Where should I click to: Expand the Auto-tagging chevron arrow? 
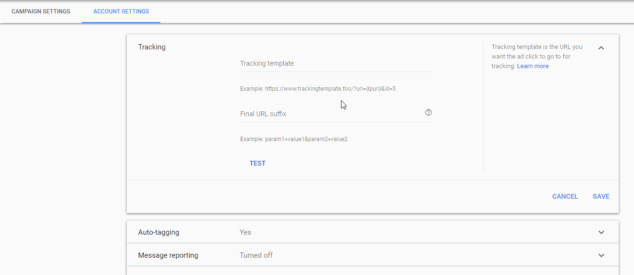click(601, 232)
